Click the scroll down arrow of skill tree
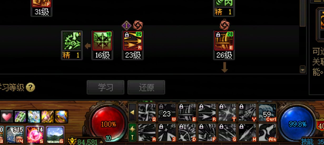Screen dimensions: 324x145 click(303, 70)
